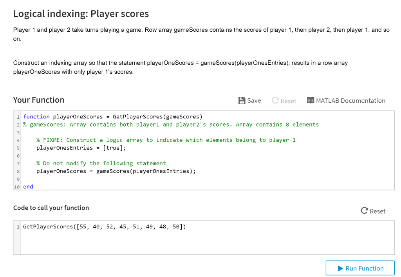Click Reset next to Code to call your function
Image resolution: width=401 pixels, height=277 pixels.
(x=373, y=211)
